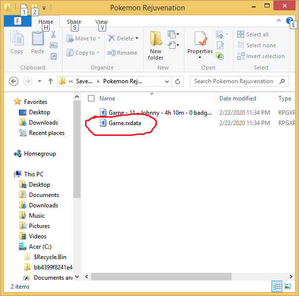Viewport: 299px width, 296px height.
Task: Switch to the Home tab
Action: click(46, 21)
